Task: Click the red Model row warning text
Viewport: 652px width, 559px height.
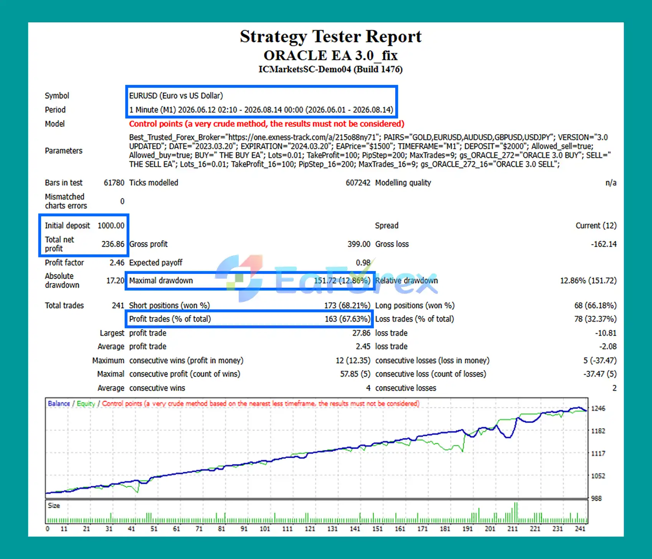Action: pyautogui.click(x=267, y=124)
